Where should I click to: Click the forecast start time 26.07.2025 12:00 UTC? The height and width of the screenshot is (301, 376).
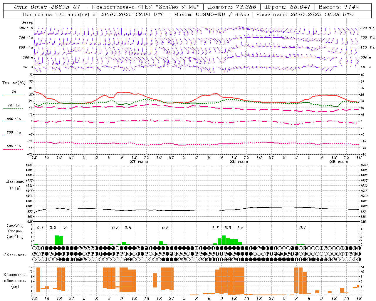point(133,14)
